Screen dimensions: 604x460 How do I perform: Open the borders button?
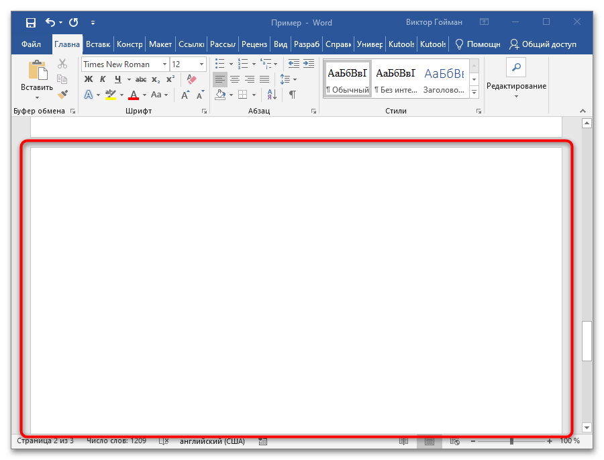coord(243,95)
